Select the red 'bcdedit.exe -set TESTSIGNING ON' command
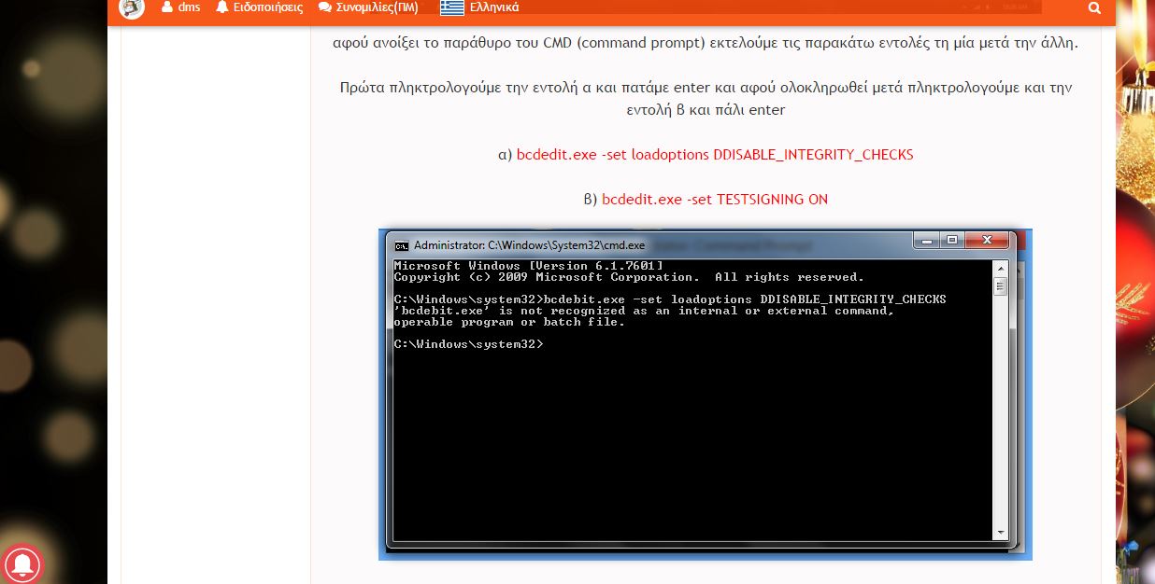1155x584 pixels. (715, 200)
